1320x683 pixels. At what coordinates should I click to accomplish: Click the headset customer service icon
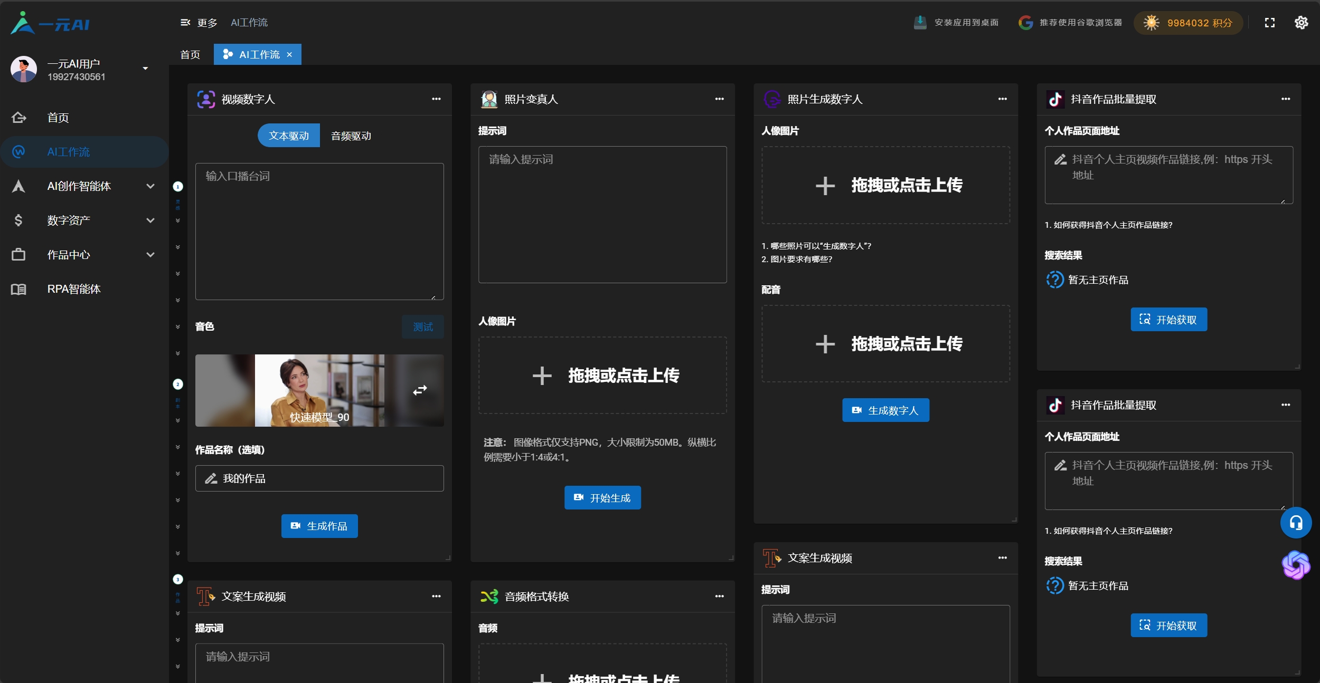tap(1296, 523)
